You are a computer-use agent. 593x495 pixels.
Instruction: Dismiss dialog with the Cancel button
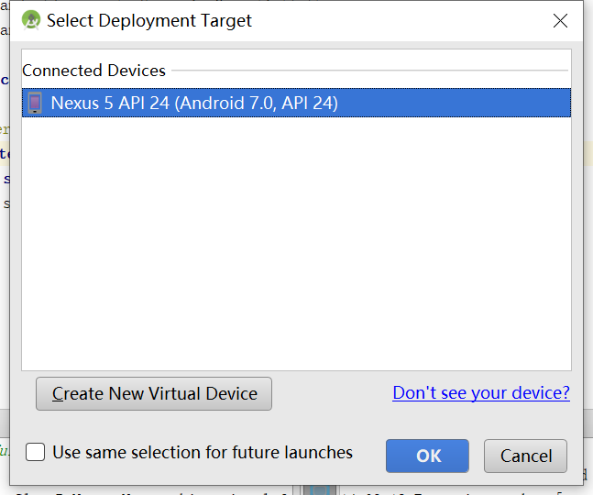pos(526,456)
